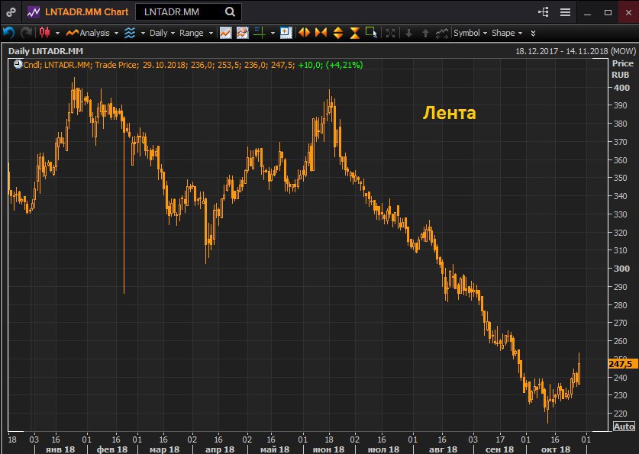639x454 pixels.
Task: Click the blue wave lines icon
Action: 130,33
